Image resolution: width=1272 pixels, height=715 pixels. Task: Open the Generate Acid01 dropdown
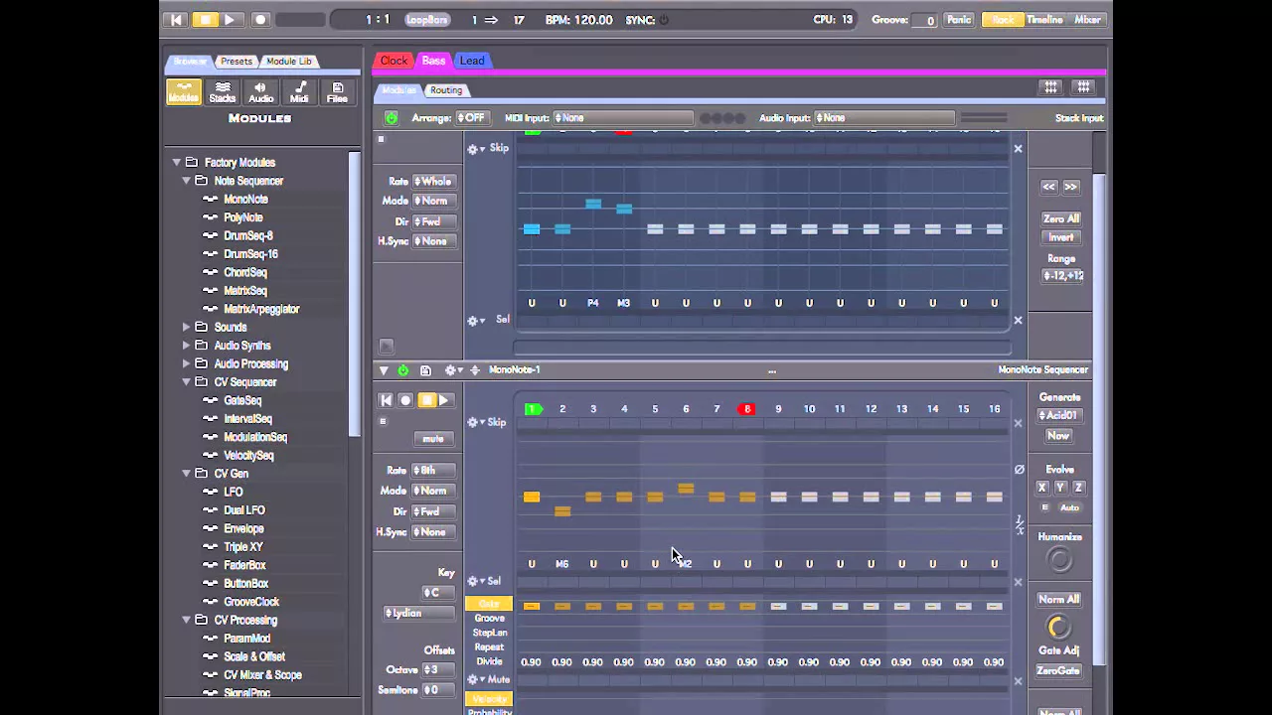tap(1060, 416)
